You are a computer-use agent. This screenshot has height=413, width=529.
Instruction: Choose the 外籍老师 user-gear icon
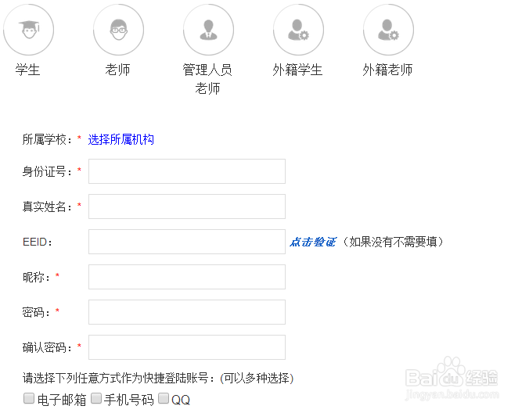pos(388,30)
